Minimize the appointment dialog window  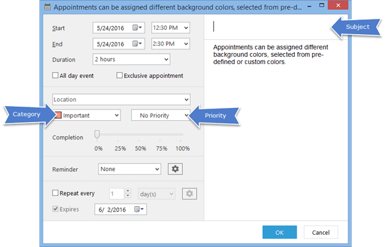pos(310,6)
